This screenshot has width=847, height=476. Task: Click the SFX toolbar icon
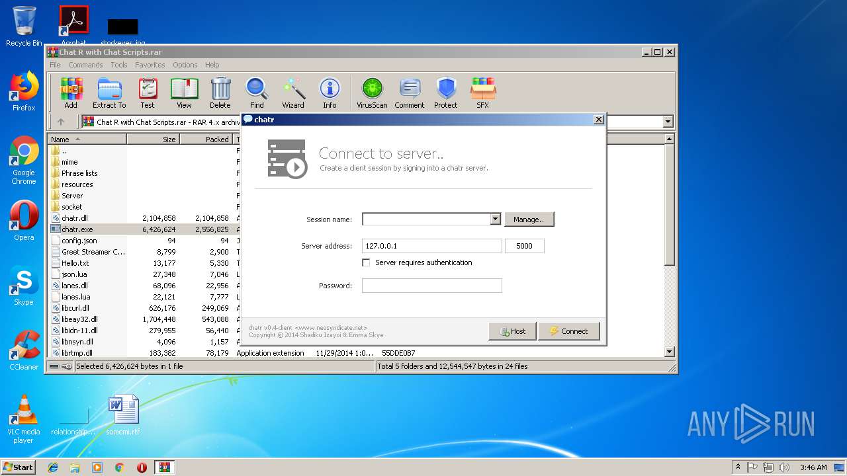pyautogui.click(x=483, y=93)
